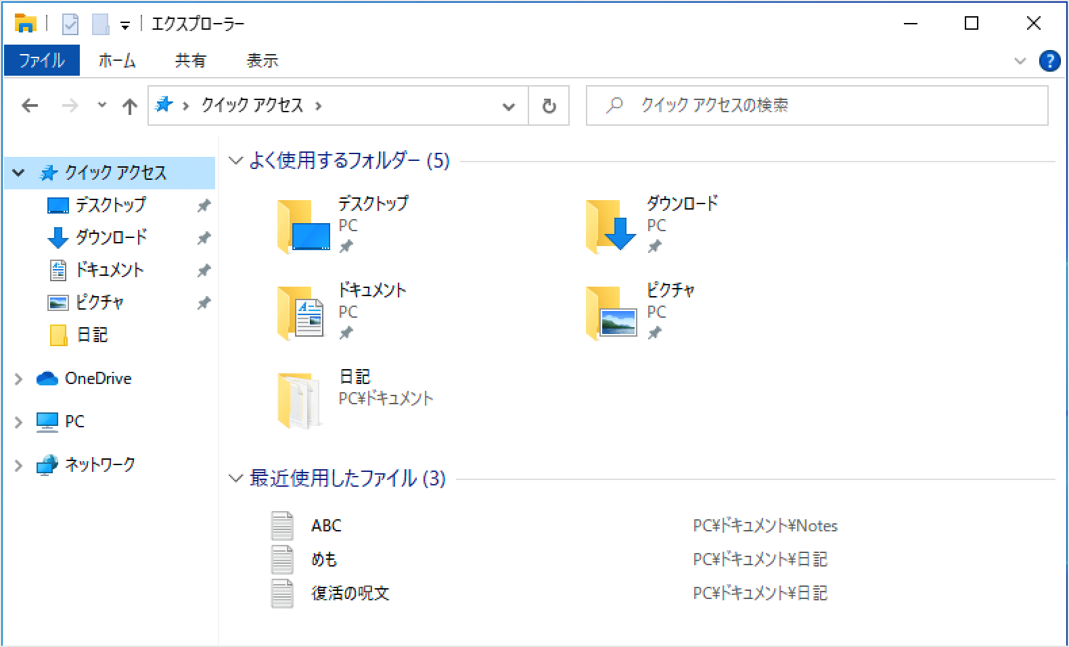The height and width of the screenshot is (647, 1069).
Task: Click the 最近使用したファイル (3) group header
Action: [348, 479]
